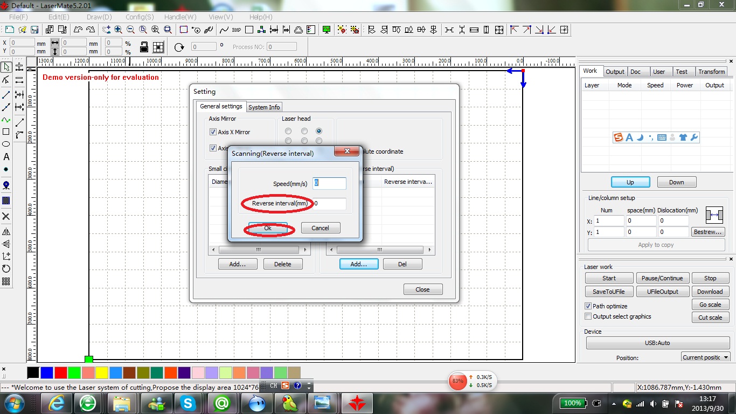
Task: Toggle the Axis X Mirror checkbox
Action: pos(213,132)
